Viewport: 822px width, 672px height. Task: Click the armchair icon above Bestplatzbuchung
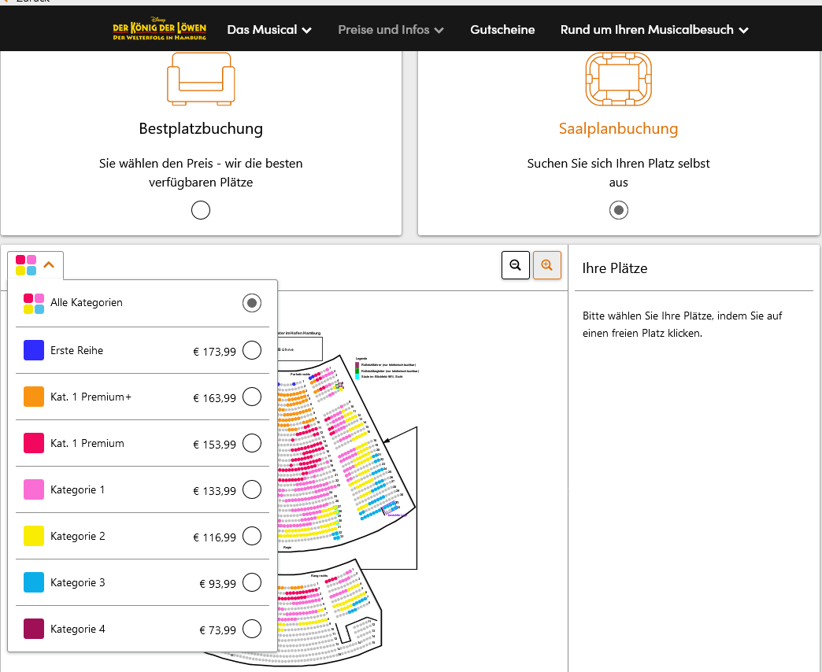tap(201, 78)
